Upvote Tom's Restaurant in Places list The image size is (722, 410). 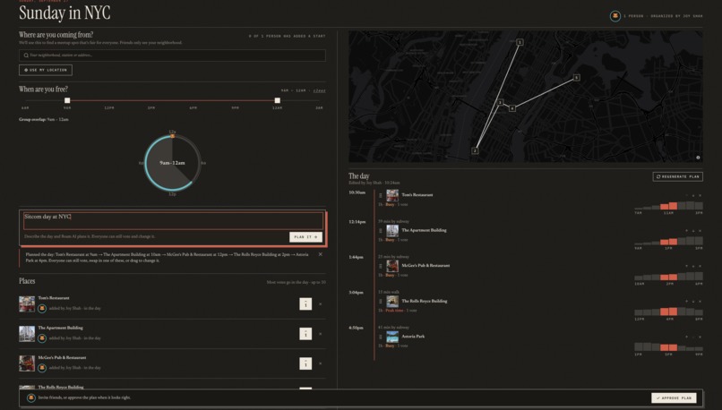(x=305, y=304)
